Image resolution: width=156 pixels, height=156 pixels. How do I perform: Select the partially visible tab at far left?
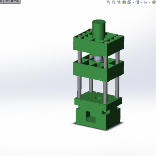(2, 2)
